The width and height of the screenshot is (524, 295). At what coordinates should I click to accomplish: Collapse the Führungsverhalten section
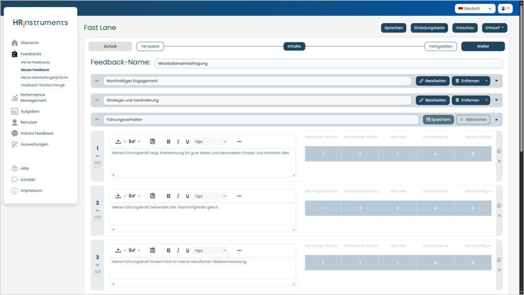tap(496, 120)
